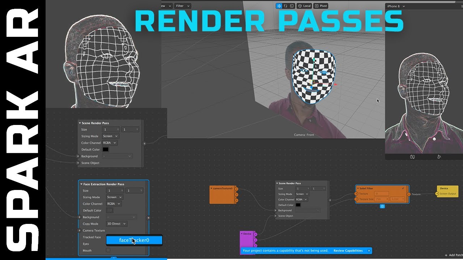
Task: Open Copy Mode 3D Direct dropdown
Action: pos(116,224)
